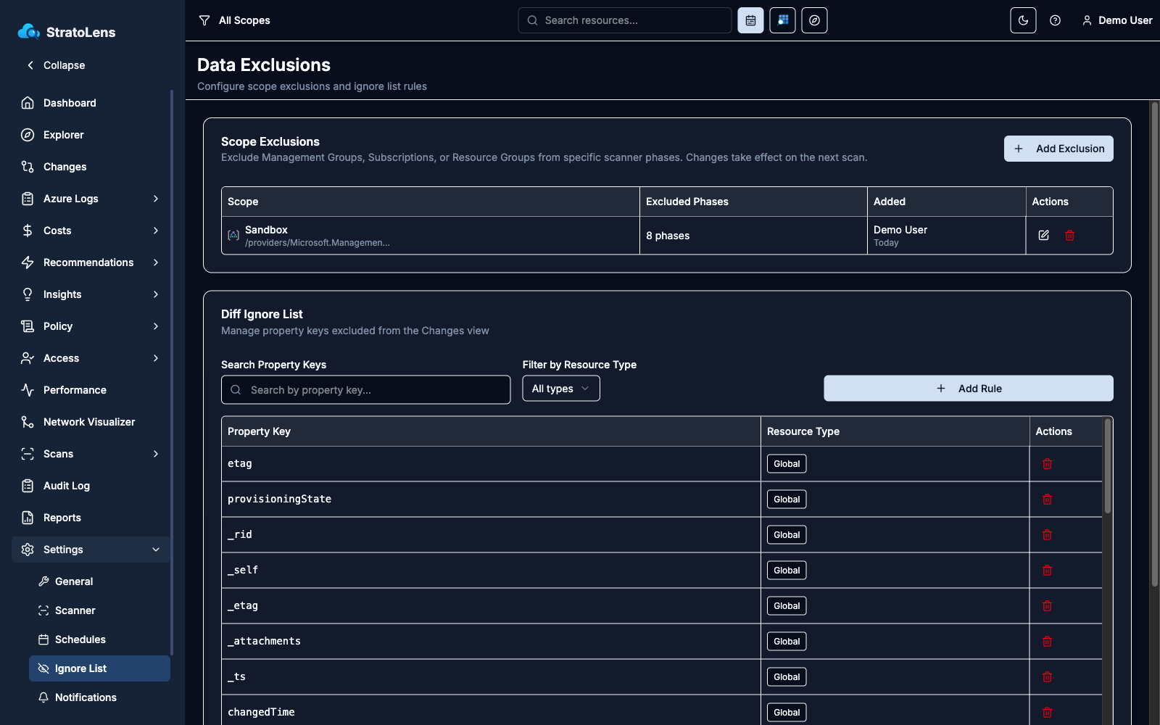Delete the _rid ignore rule
This screenshot has height=725, width=1160.
[1047, 535]
